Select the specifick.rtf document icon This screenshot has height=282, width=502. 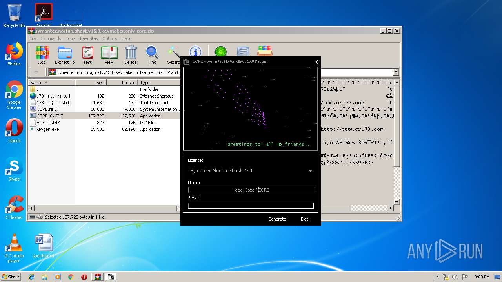pyautogui.click(x=44, y=246)
